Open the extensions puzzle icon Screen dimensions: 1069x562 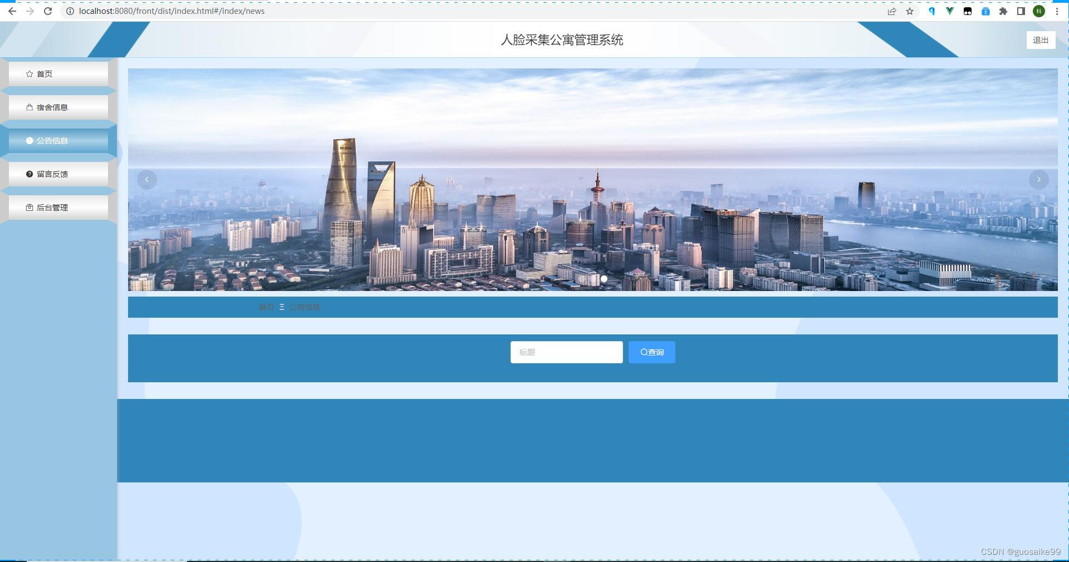[x=1003, y=11]
